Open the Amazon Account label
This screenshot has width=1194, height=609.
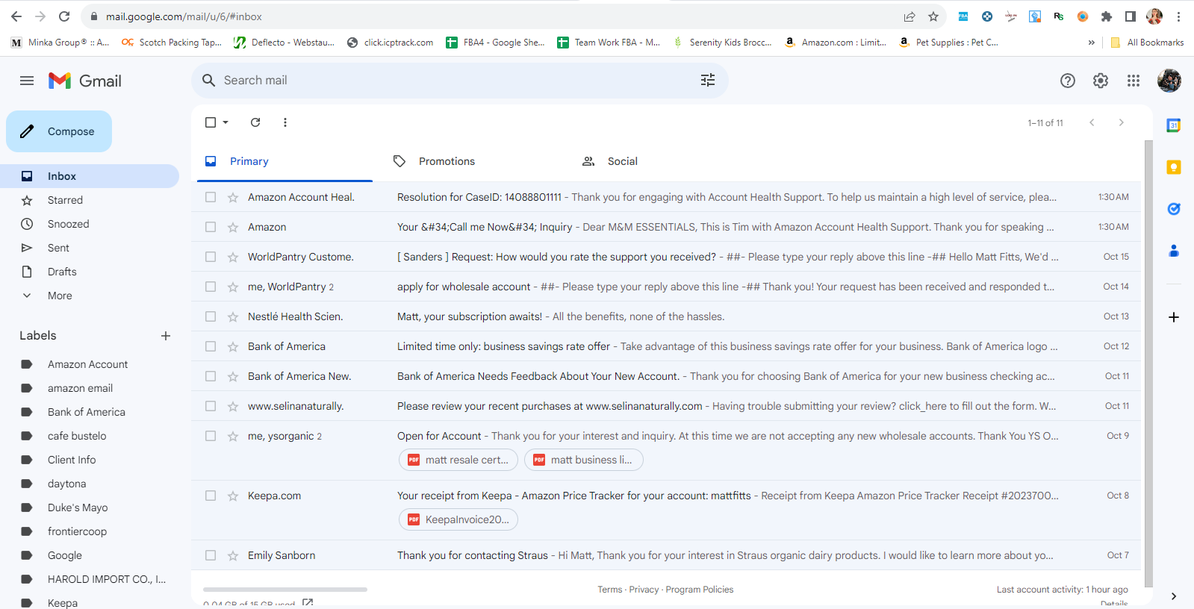click(x=90, y=364)
